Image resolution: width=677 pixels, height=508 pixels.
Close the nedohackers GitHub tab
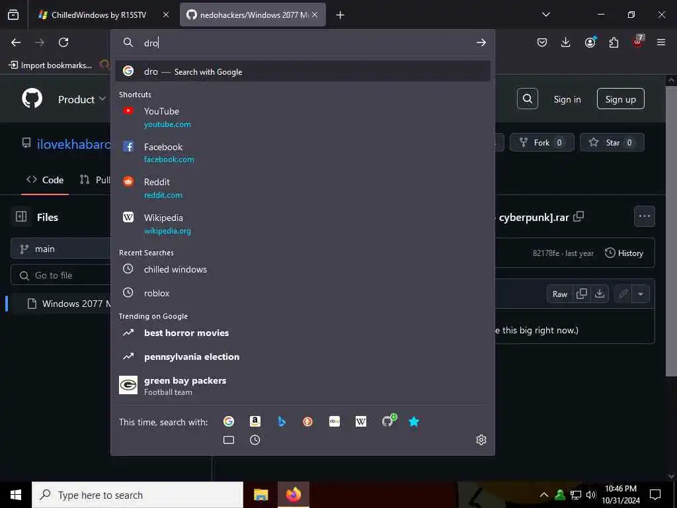(315, 15)
